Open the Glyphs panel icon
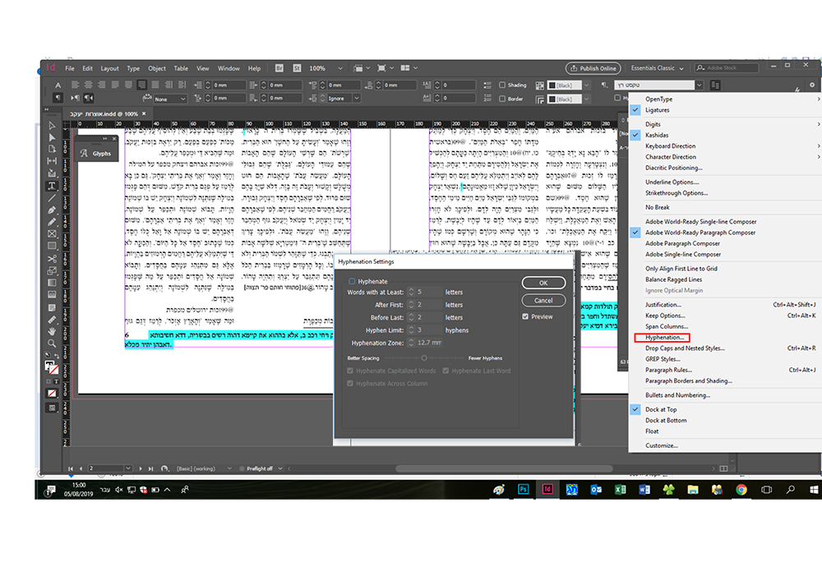The width and height of the screenshot is (822, 581). (85, 154)
